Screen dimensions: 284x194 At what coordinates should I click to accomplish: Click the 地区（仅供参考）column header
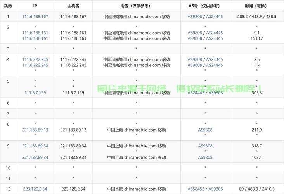click(x=136, y=6)
